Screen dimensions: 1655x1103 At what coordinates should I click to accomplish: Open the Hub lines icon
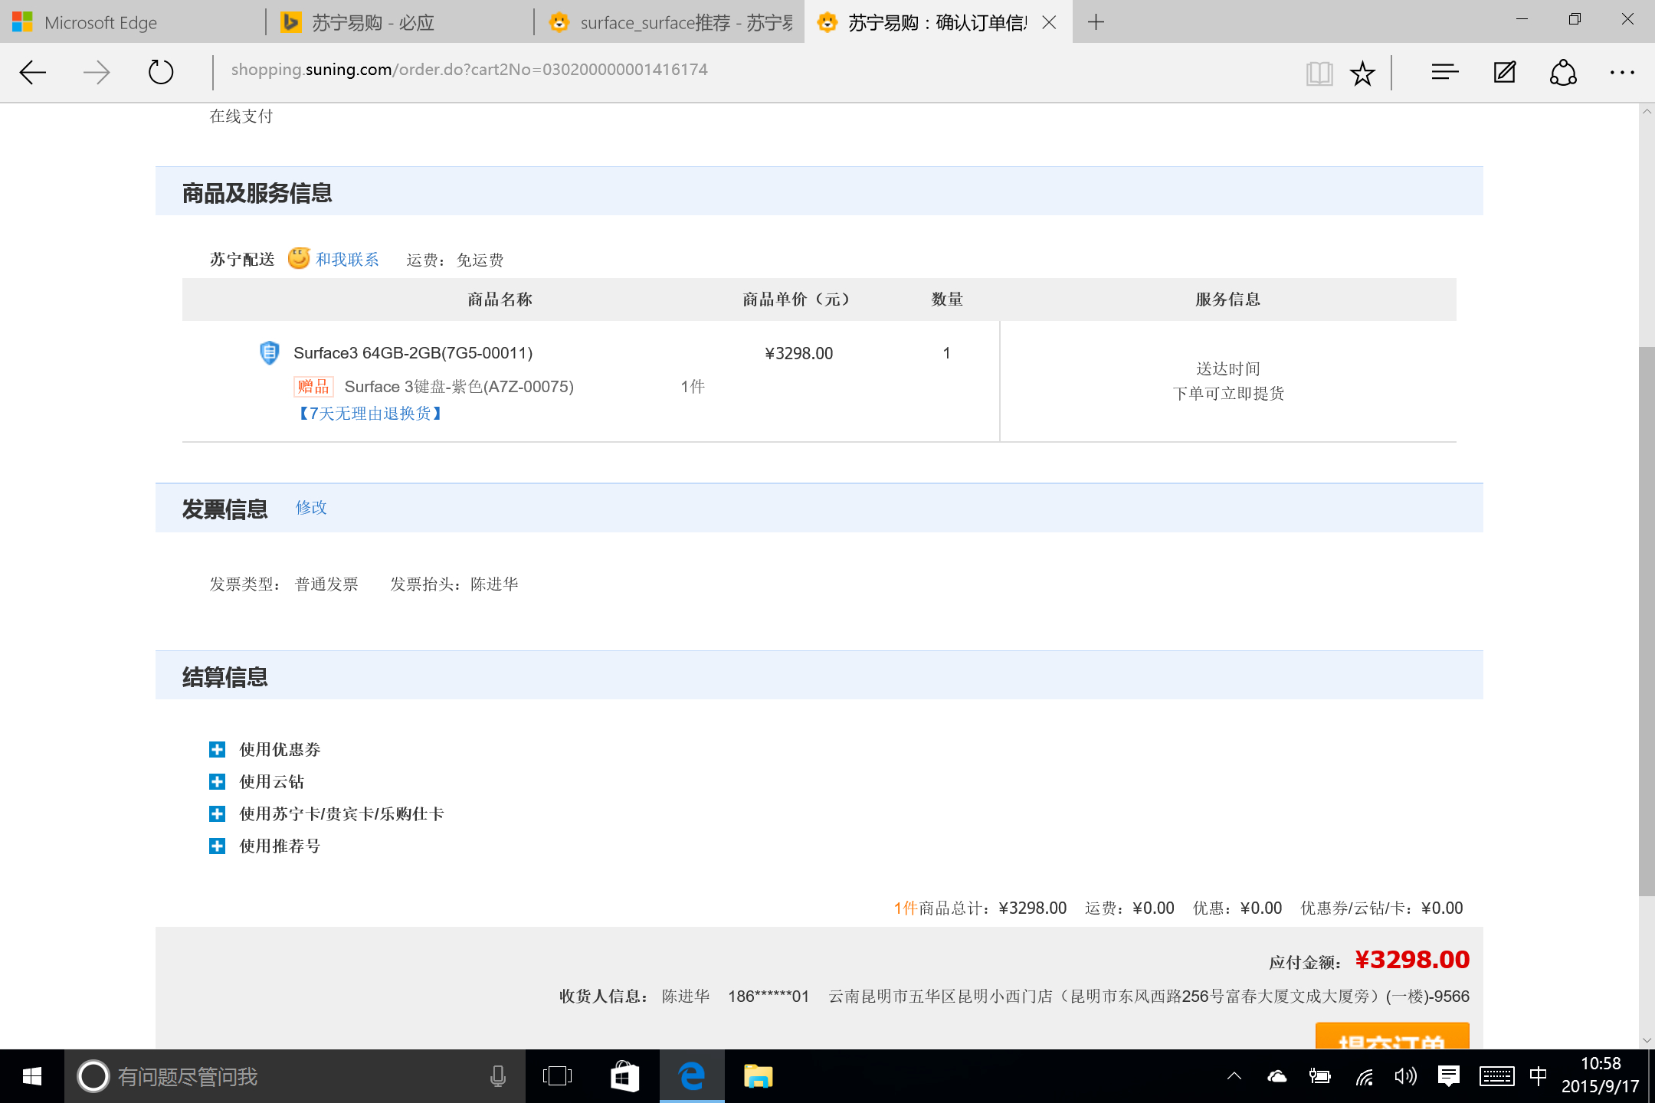(1444, 73)
